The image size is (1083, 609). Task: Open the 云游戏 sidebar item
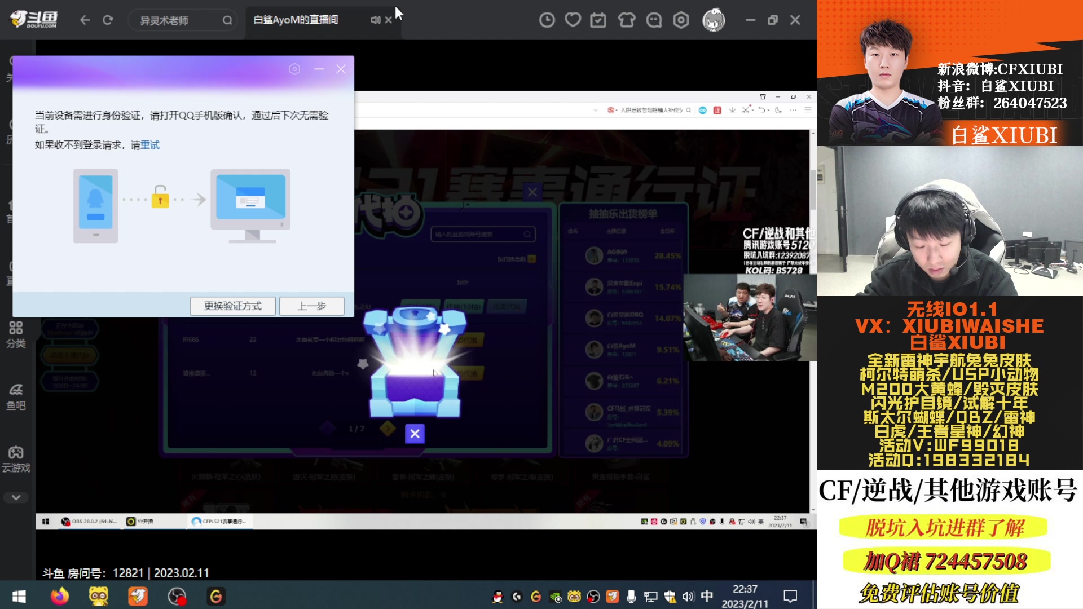pyautogui.click(x=16, y=460)
